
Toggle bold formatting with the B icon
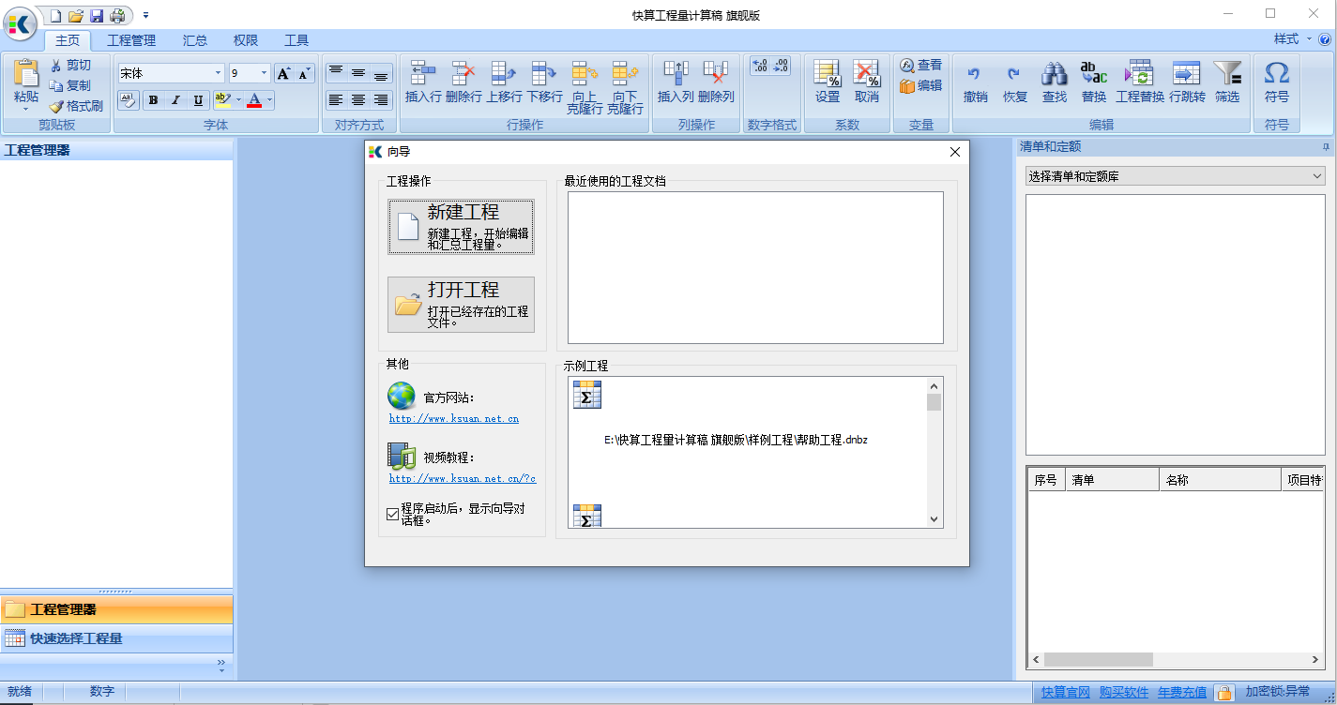(x=153, y=99)
